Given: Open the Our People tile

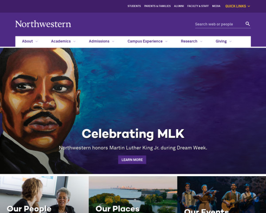Looking at the screenshot, I should (x=44, y=194).
